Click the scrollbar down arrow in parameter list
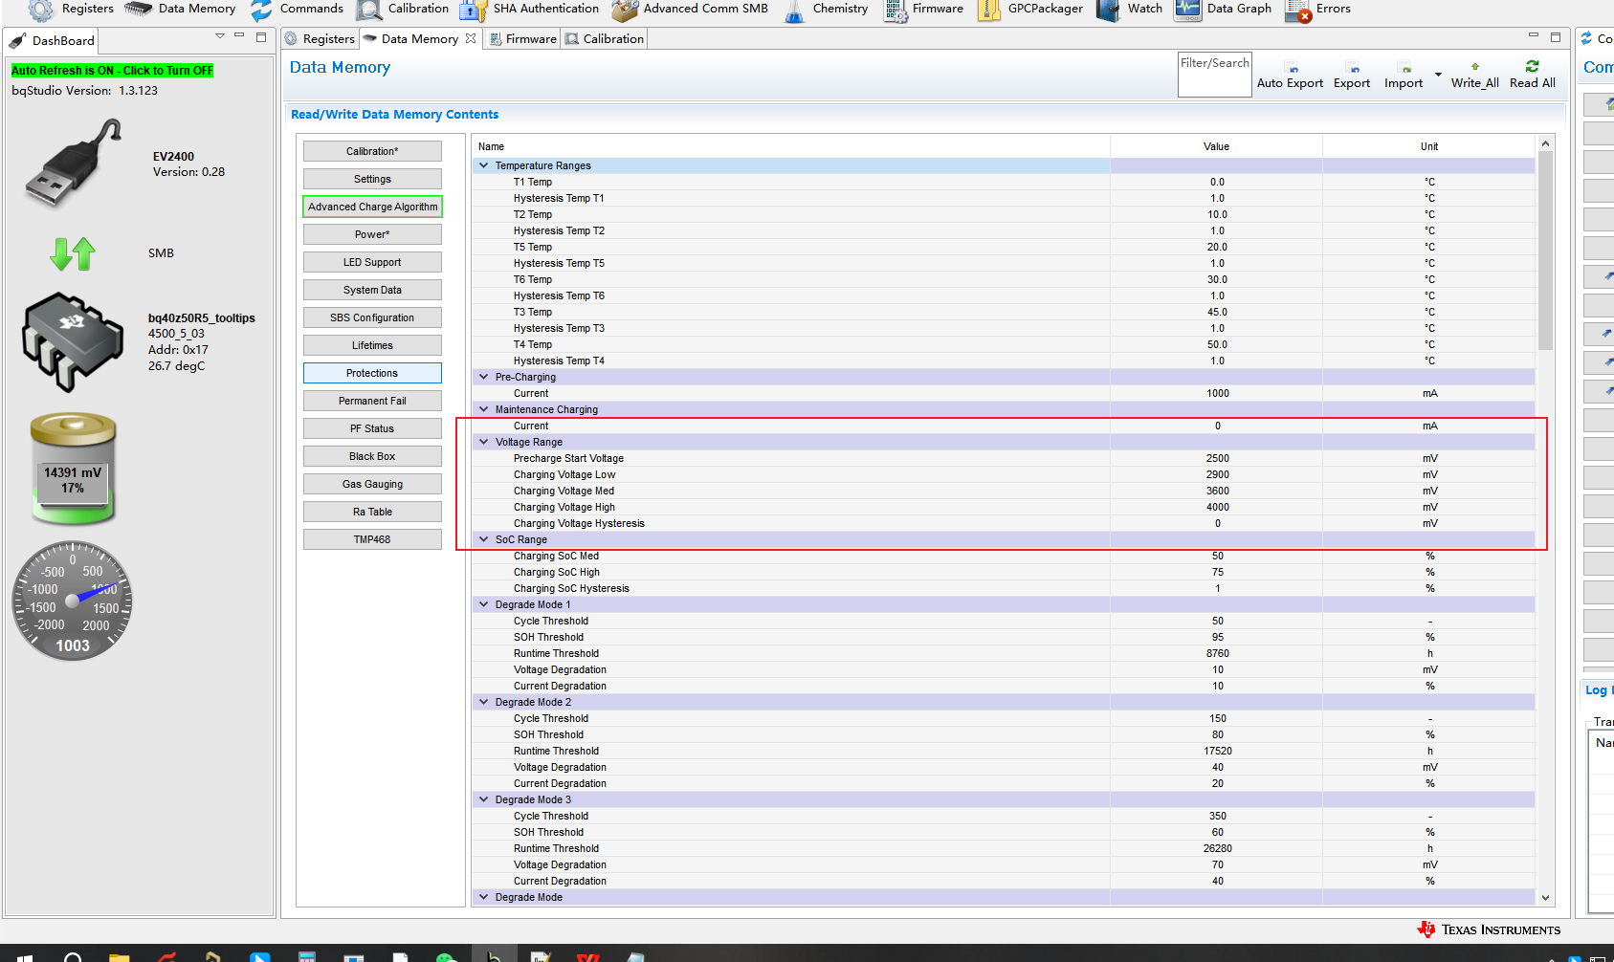 [1545, 897]
